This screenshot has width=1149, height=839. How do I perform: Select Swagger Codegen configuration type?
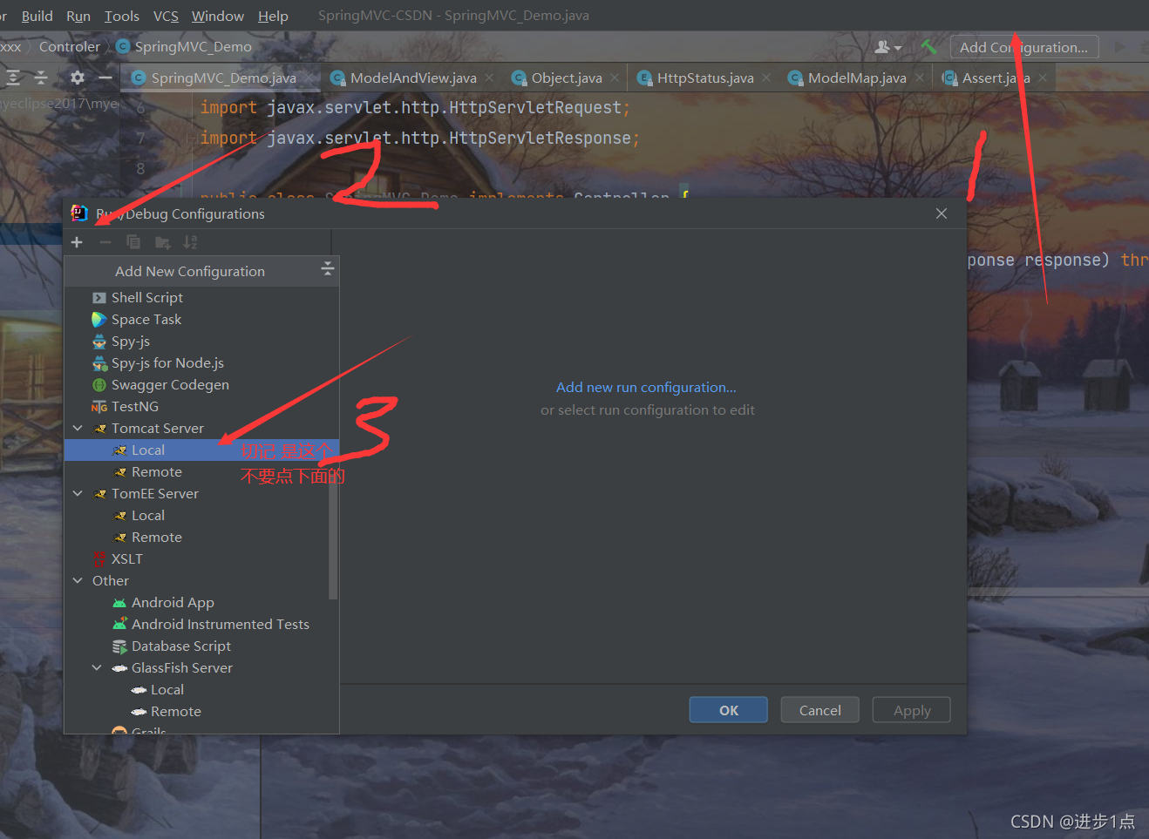(201, 385)
